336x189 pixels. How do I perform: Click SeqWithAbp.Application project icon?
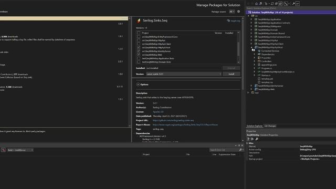tap(256, 19)
